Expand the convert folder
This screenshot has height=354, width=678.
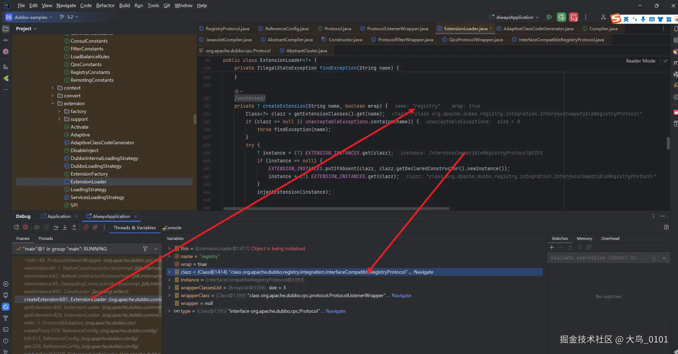coord(53,96)
